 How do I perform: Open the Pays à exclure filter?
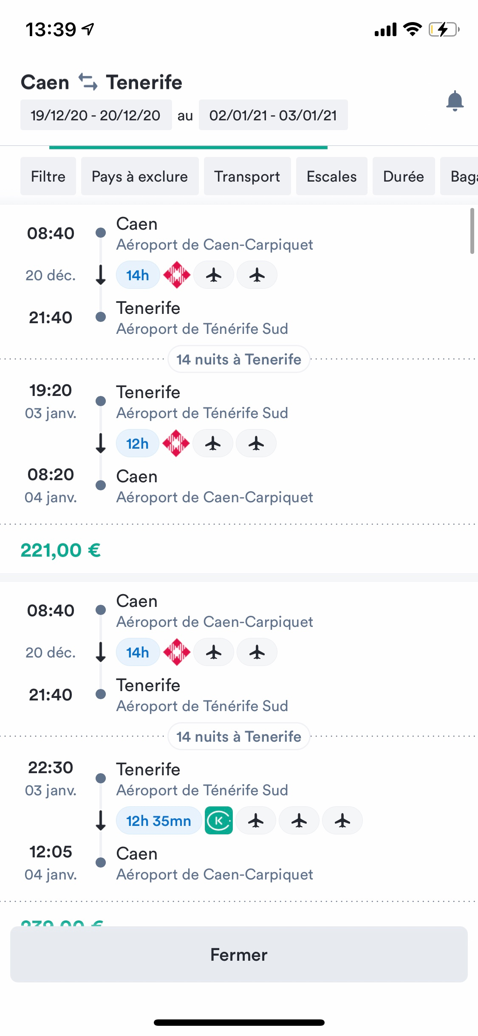click(x=140, y=176)
